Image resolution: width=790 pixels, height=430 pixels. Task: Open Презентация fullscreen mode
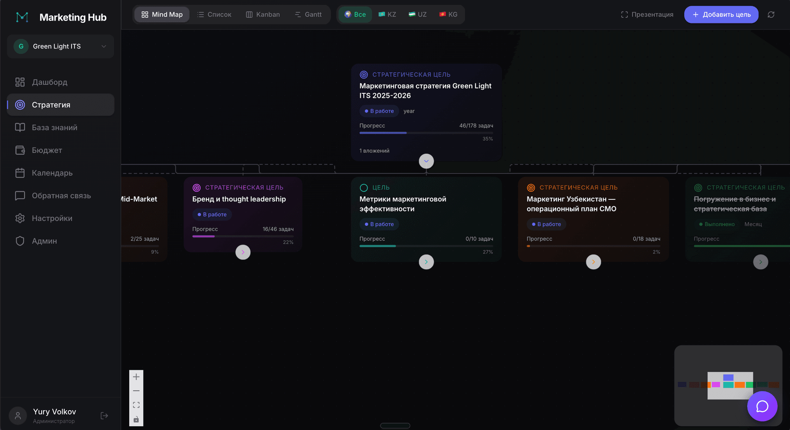[x=647, y=15]
